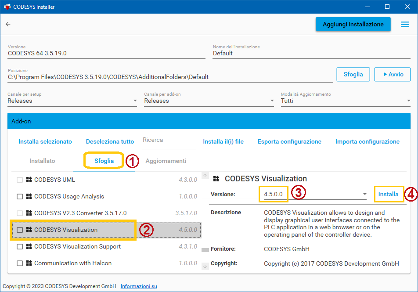
Task: Open the Informazioni su link
Action: click(x=139, y=286)
